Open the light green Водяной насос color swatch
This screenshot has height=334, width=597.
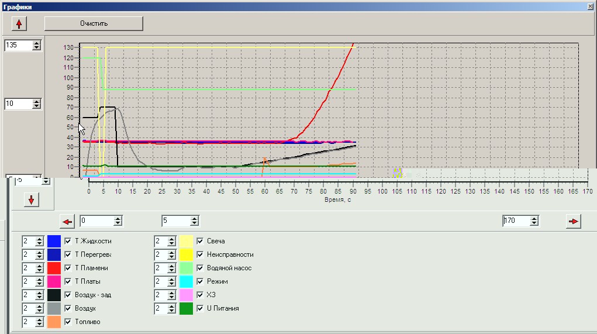pos(186,268)
